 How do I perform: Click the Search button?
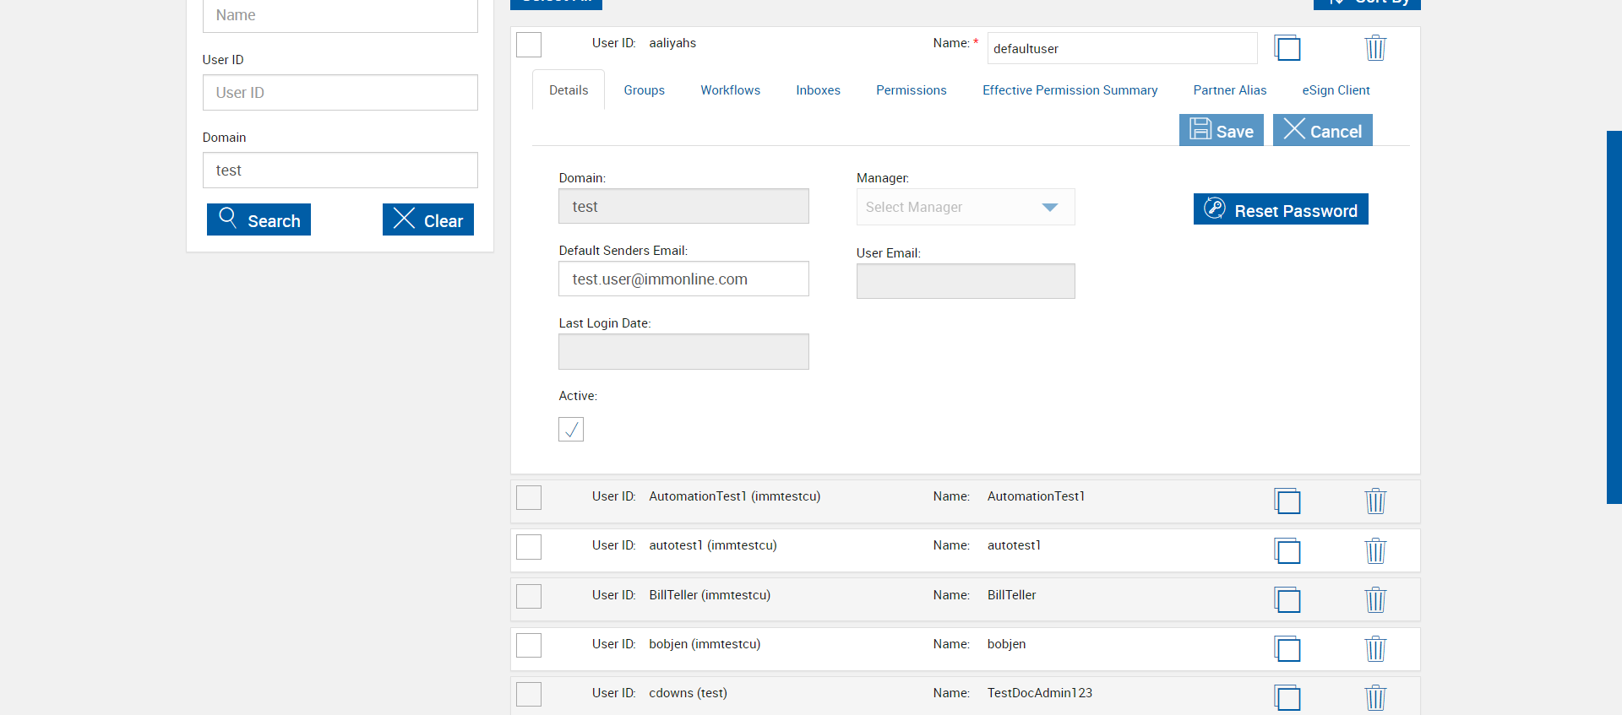[x=259, y=220]
